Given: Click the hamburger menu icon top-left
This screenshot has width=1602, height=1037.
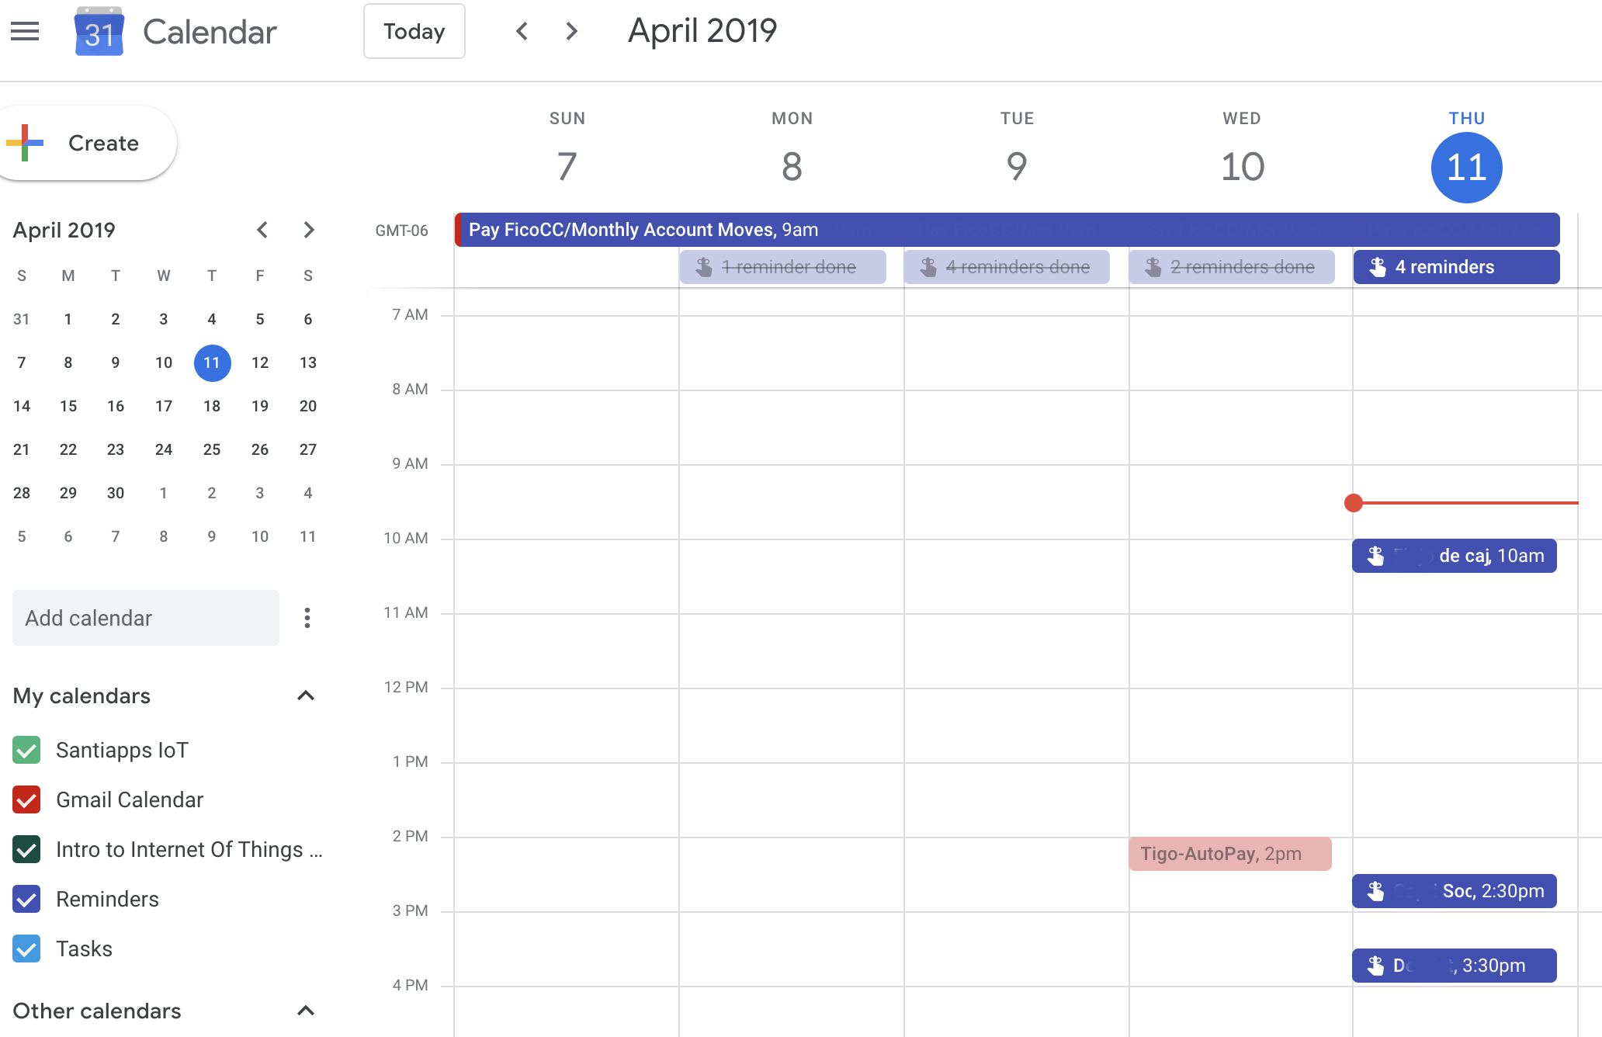Looking at the screenshot, I should (x=26, y=33).
